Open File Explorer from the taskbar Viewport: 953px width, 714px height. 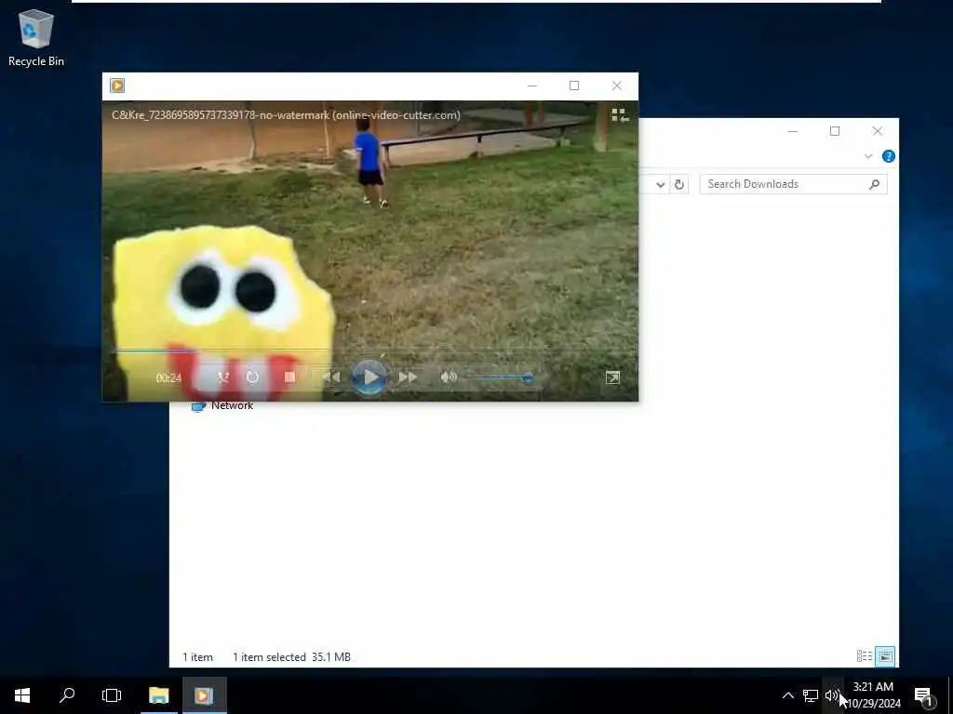[x=158, y=695]
